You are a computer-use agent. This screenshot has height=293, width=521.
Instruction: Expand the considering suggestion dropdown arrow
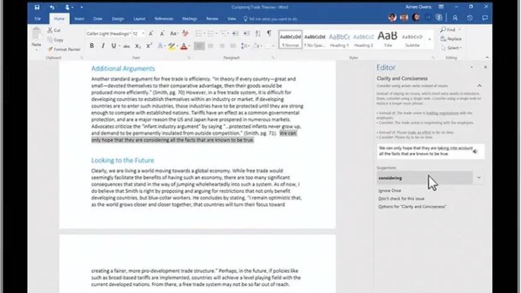479,178
